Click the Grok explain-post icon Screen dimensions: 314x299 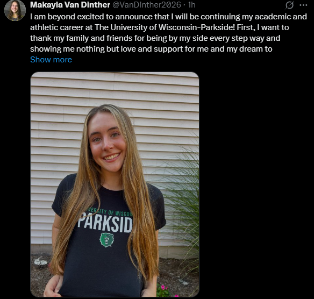pyautogui.click(x=289, y=5)
